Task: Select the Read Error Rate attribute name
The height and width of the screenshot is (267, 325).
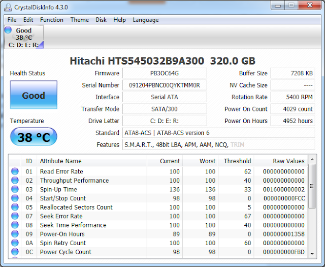Action: click(61, 171)
